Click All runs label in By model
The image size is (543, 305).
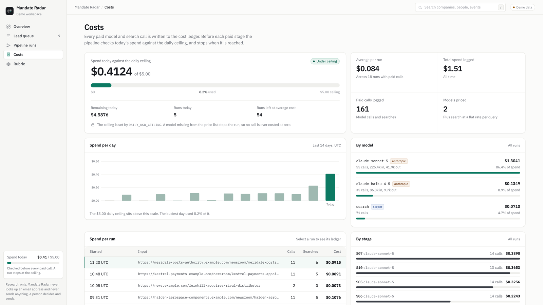pyautogui.click(x=514, y=145)
